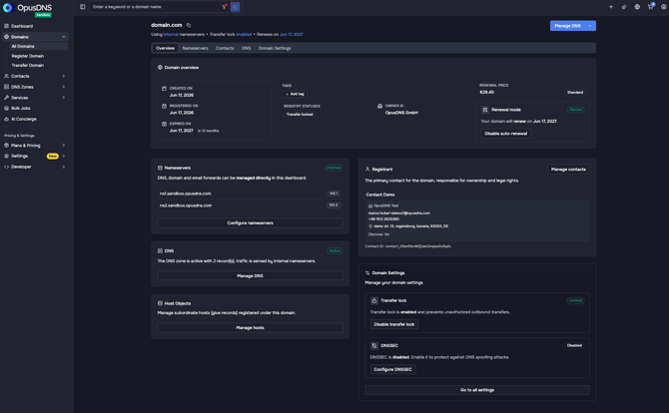Click the registrant contact ID text
The width and height of the screenshot is (669, 413).
(x=407, y=246)
